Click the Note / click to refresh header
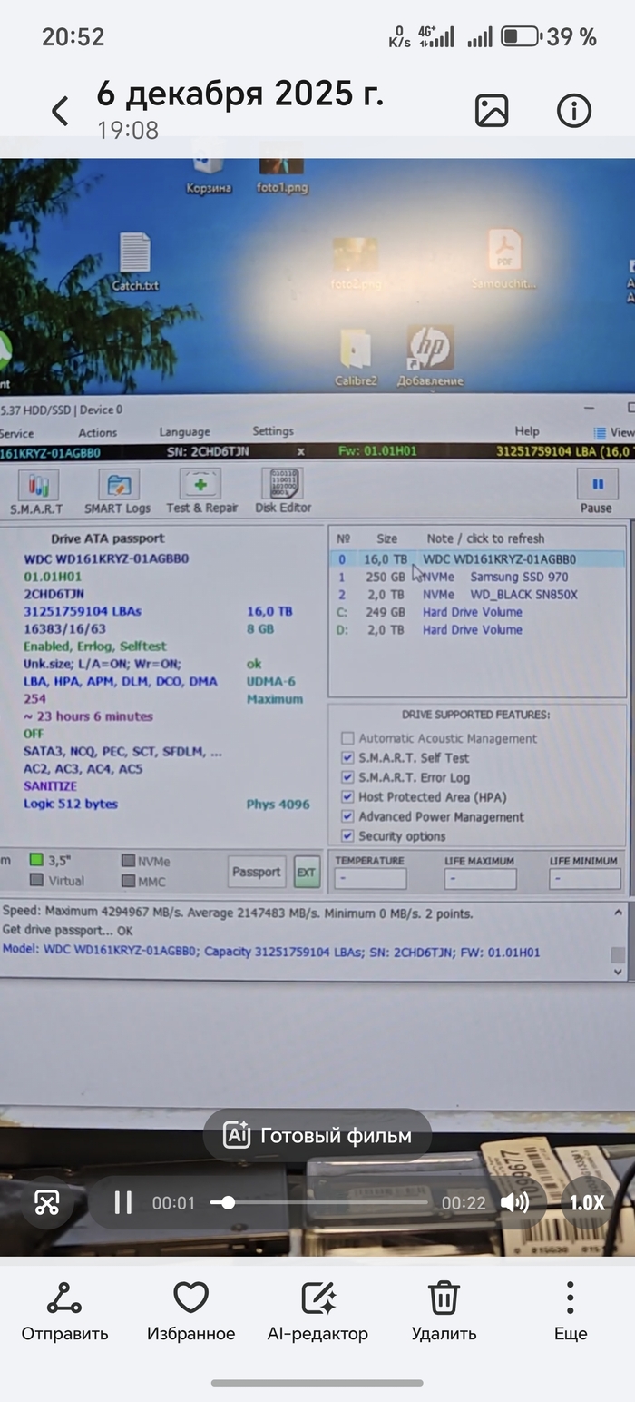 tap(485, 538)
